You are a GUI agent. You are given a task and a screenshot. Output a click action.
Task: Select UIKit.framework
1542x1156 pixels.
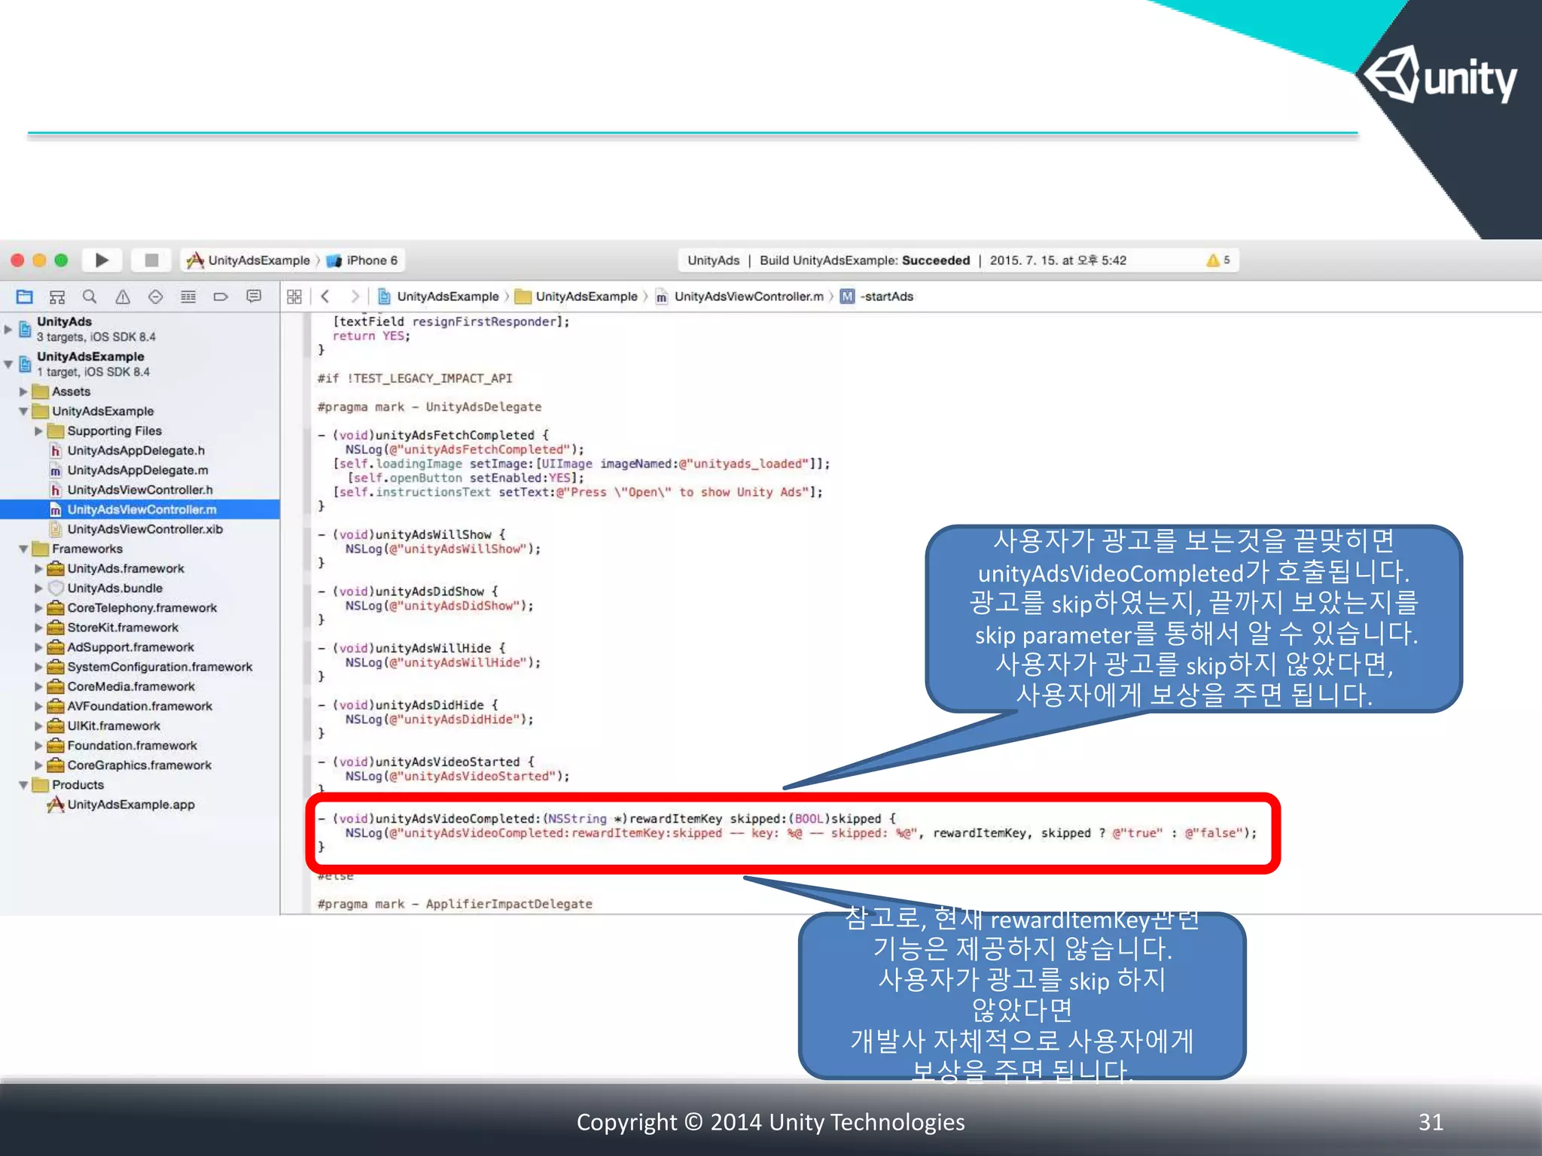point(114,726)
